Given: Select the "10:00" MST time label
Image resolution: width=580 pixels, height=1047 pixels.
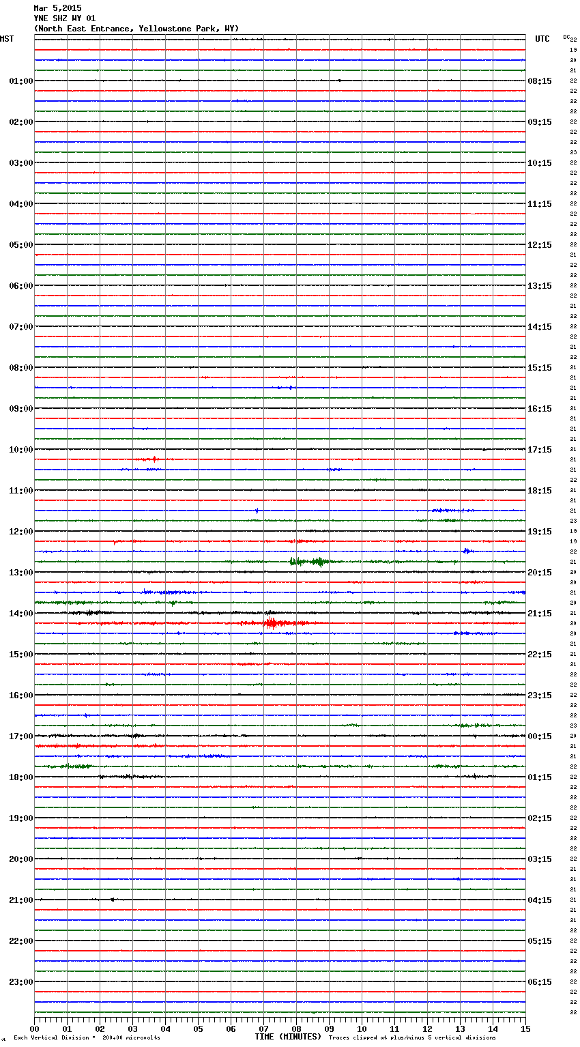Looking at the screenshot, I should (x=21, y=450).
